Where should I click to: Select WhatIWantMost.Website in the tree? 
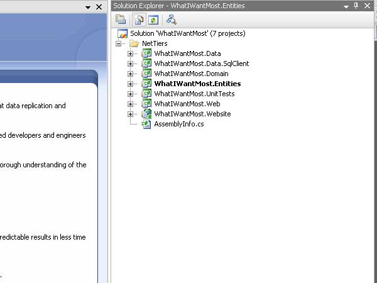pyautogui.click(x=192, y=114)
